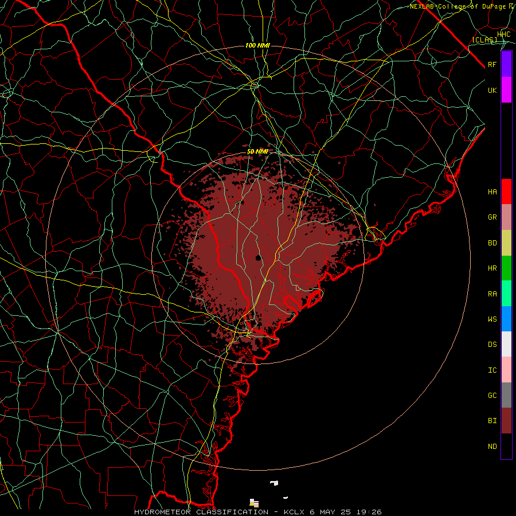Click the dark red BI legend color
The width and height of the screenshot is (516, 516).
click(506, 421)
